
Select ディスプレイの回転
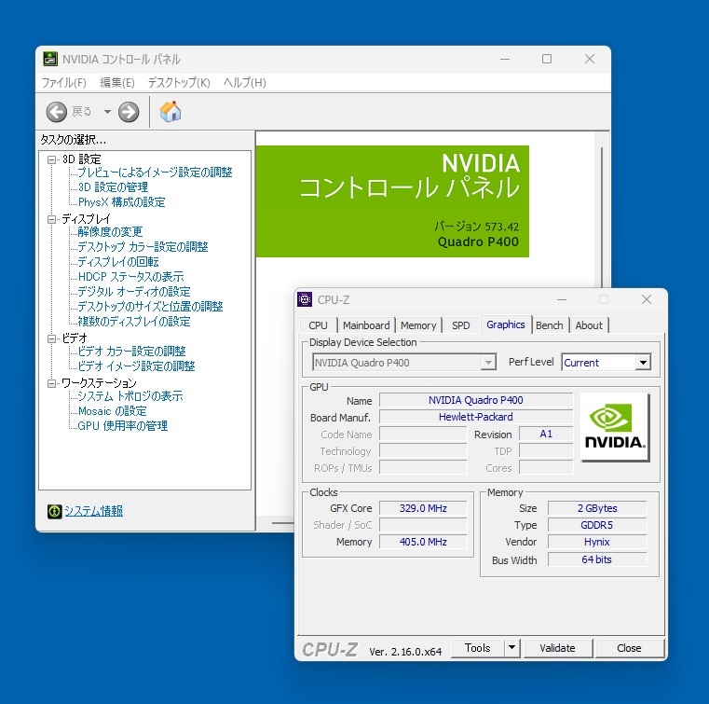point(118,262)
